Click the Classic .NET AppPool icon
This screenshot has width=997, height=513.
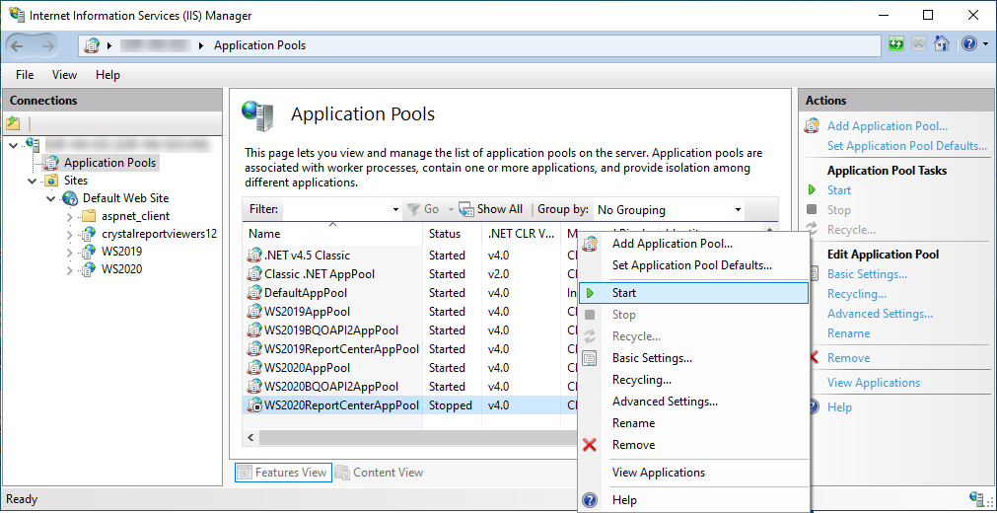[254, 274]
